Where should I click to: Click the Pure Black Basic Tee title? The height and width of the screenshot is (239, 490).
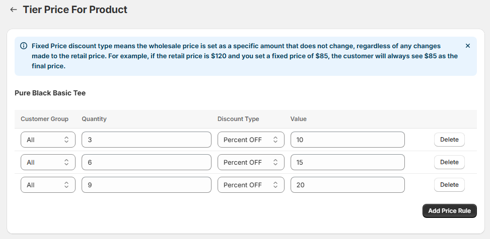[50, 93]
